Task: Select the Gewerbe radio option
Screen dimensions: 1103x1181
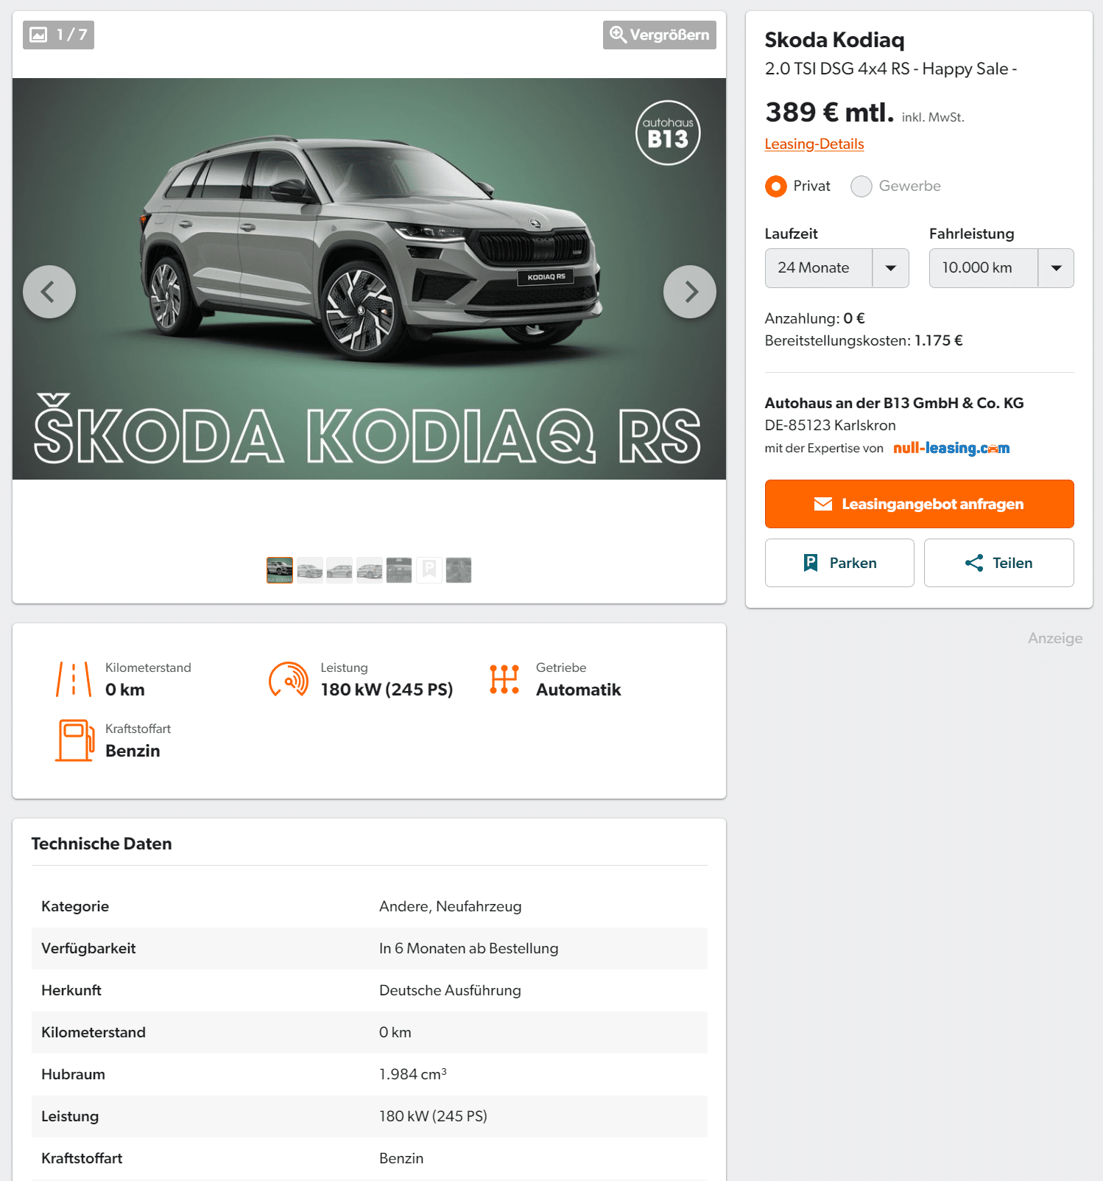Action: click(861, 186)
